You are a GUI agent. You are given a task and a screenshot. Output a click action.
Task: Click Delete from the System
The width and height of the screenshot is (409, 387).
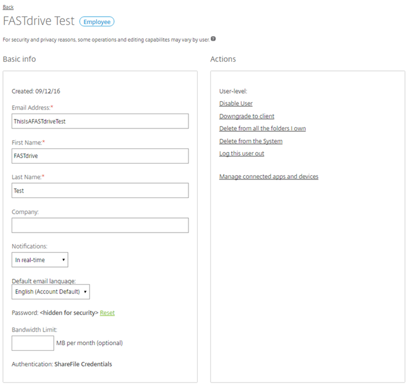click(x=251, y=141)
